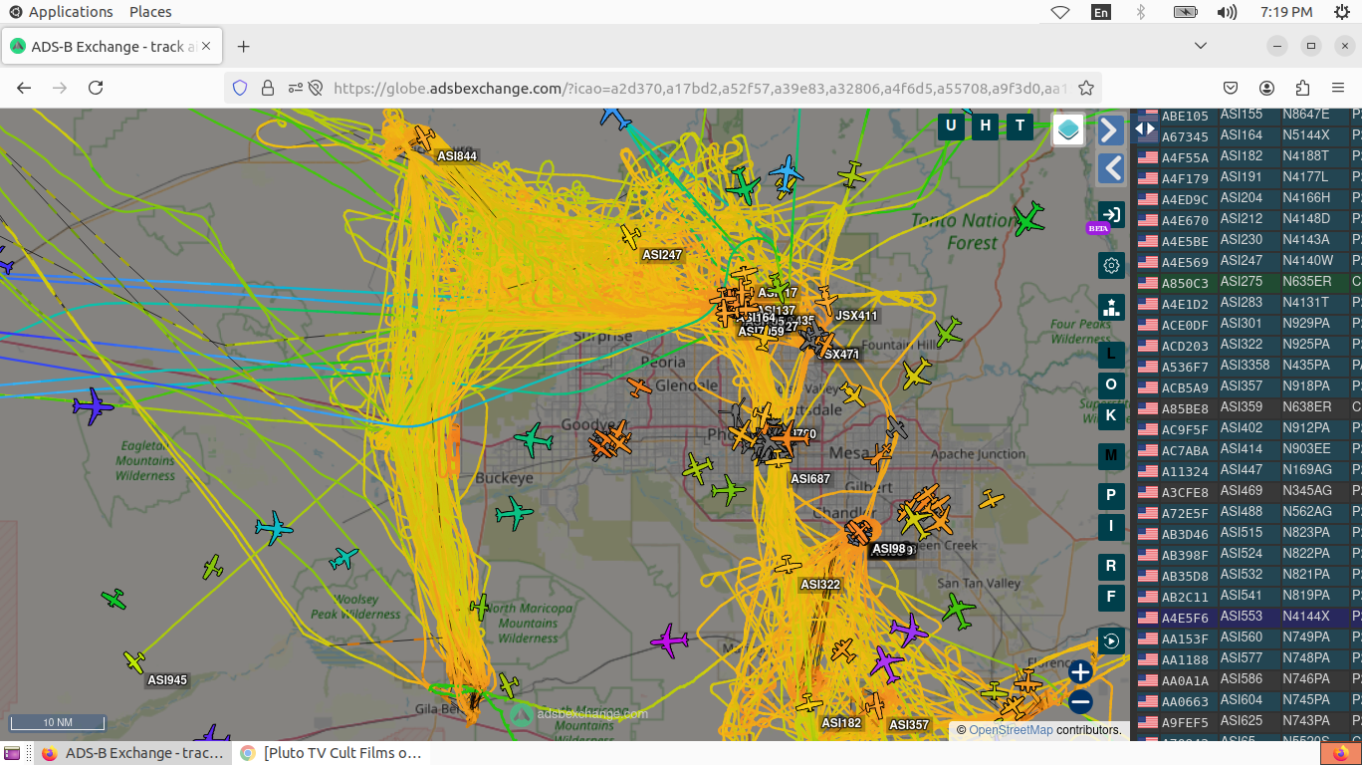Open the map layers selector icon
Image resolution: width=1362 pixels, height=765 pixels.
1068,129
